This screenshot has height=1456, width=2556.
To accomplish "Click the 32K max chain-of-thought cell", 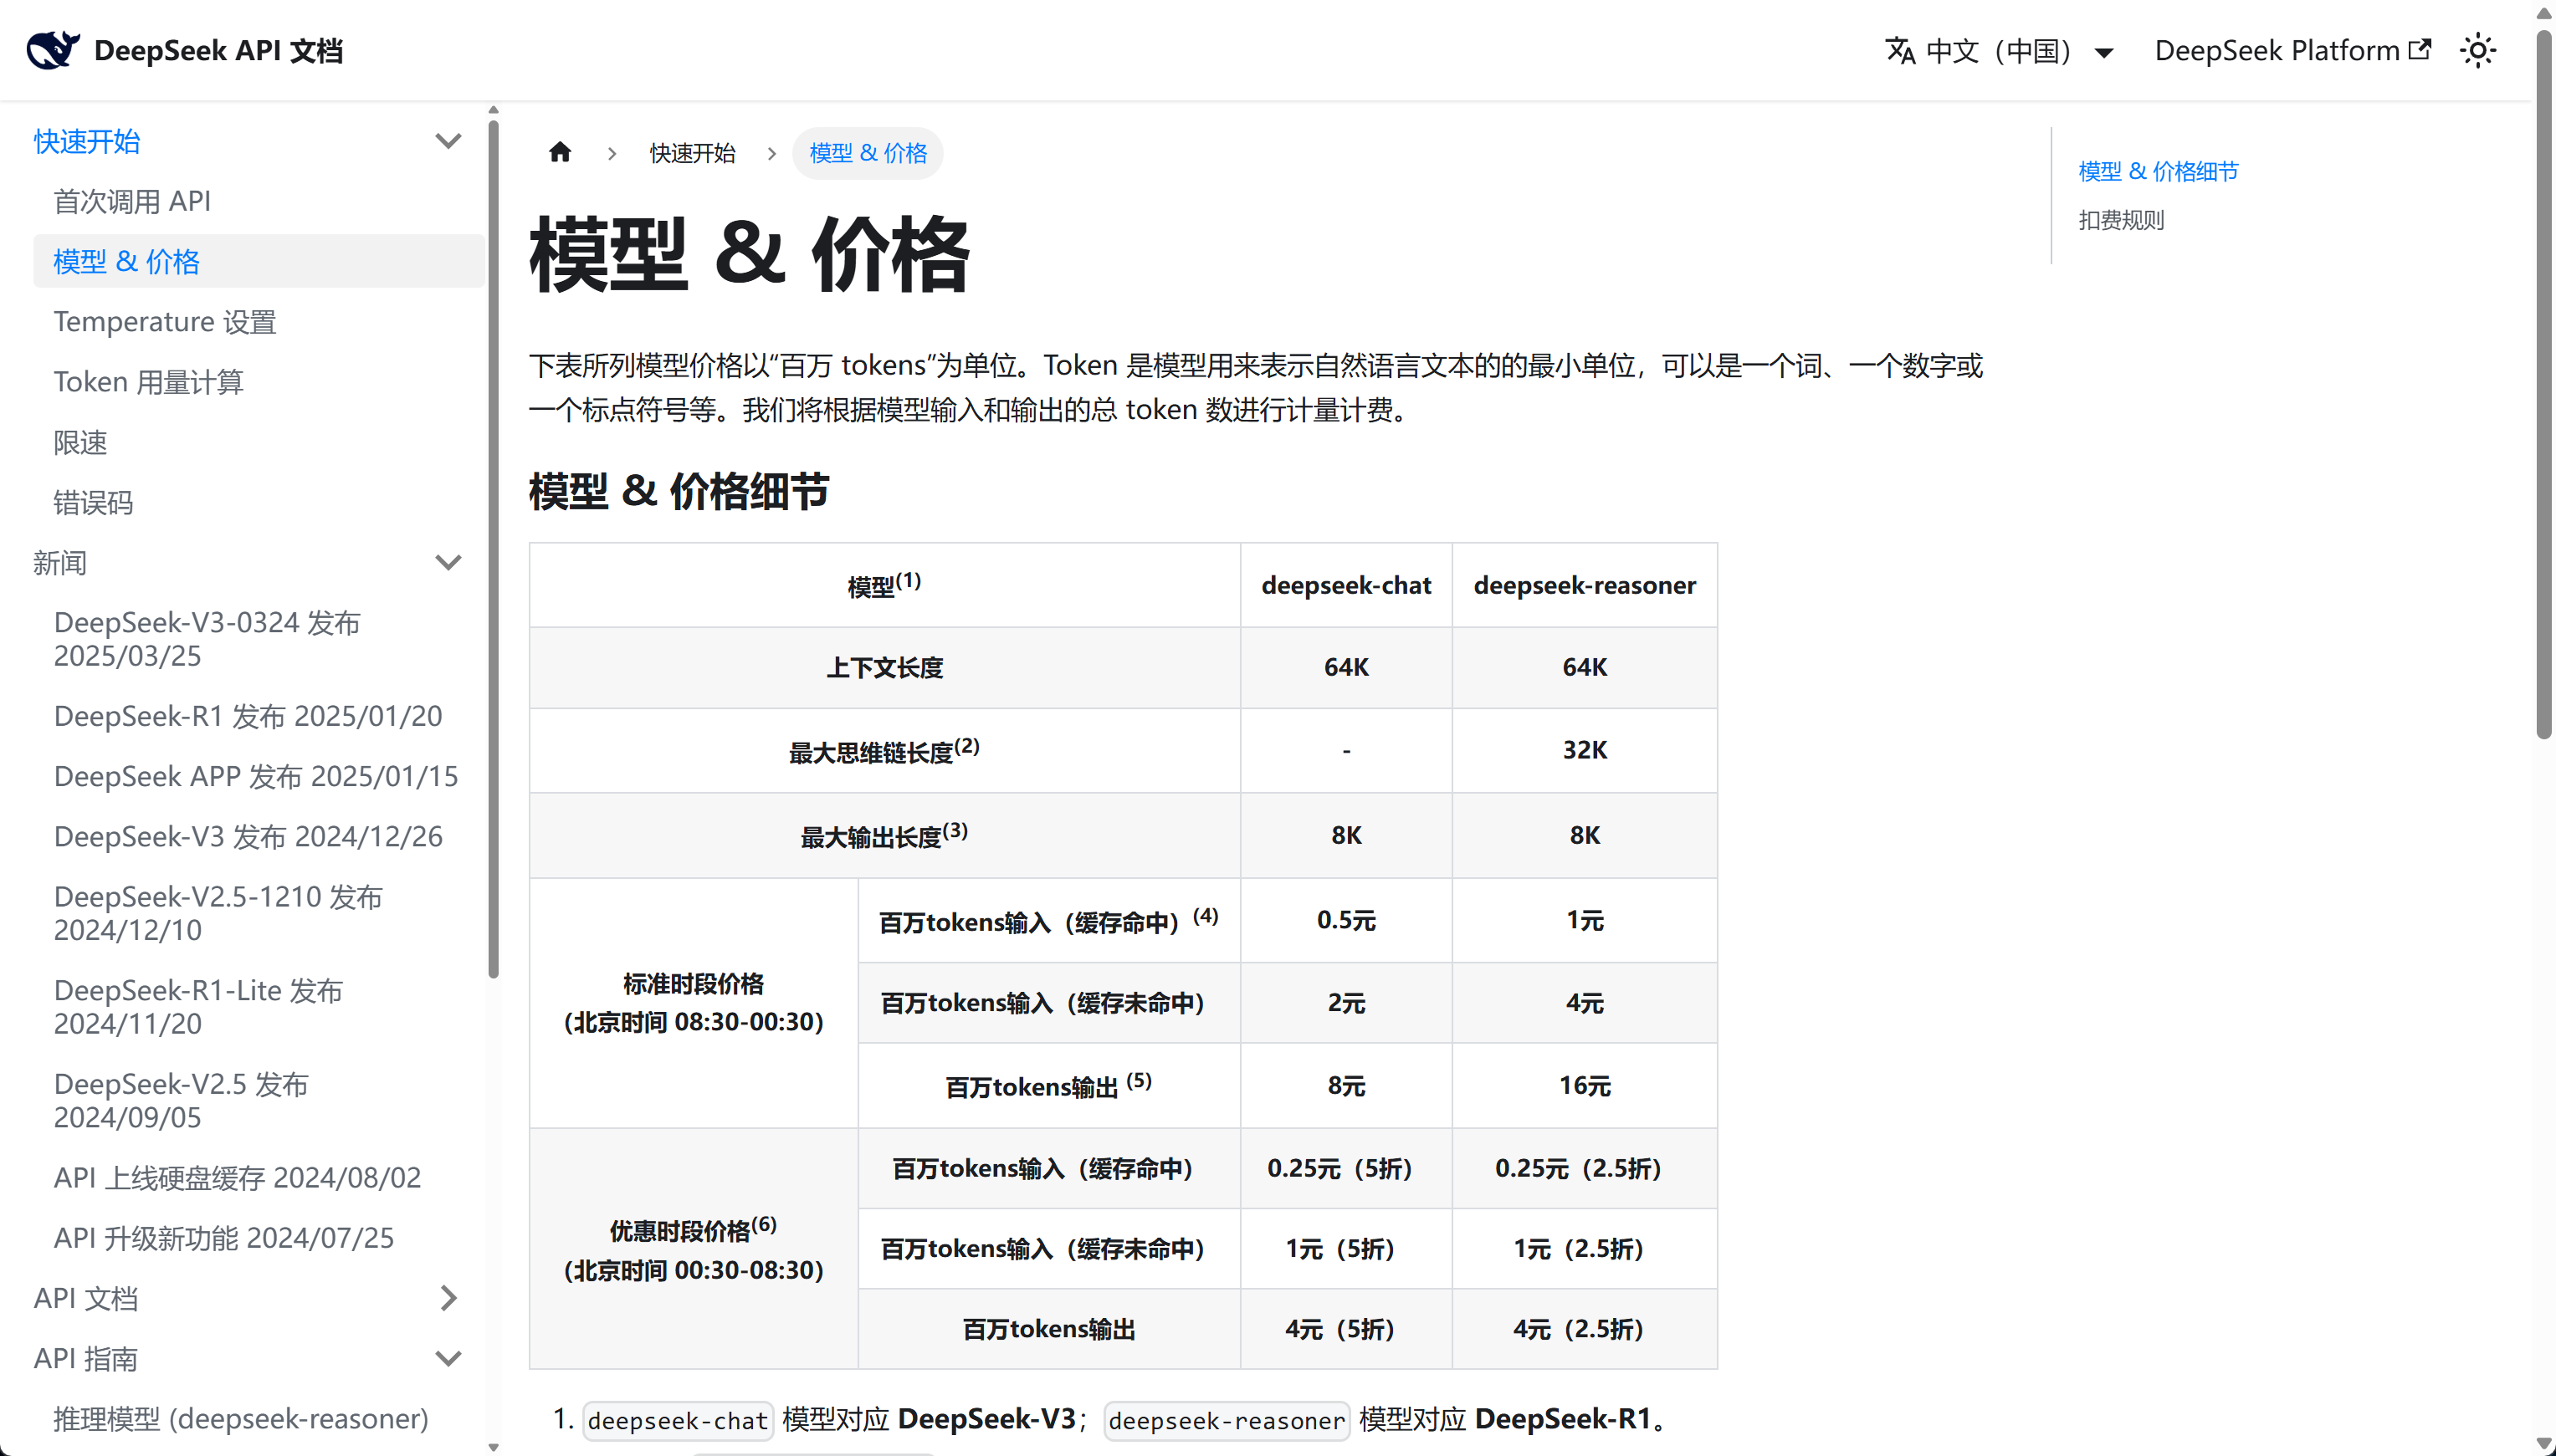I will (1585, 750).
